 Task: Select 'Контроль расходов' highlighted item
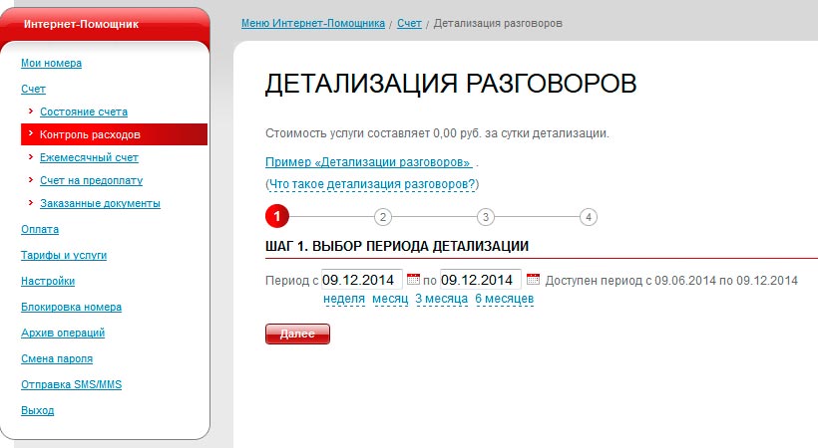coord(115,134)
